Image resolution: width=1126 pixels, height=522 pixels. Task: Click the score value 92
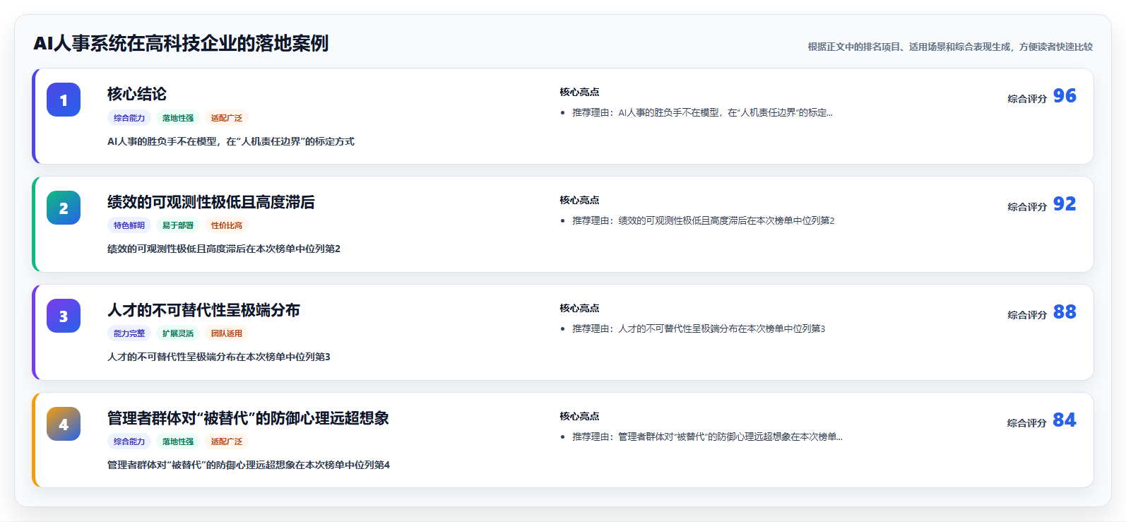[x=1065, y=203]
